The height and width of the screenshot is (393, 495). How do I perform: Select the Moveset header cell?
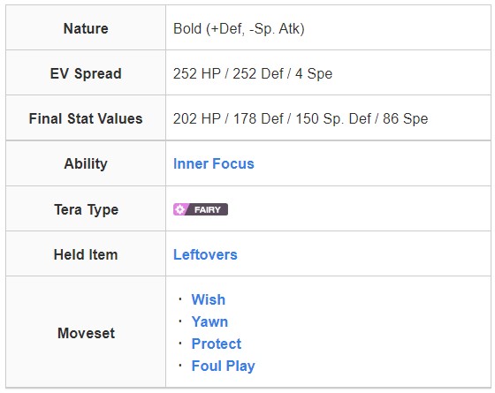pos(86,332)
